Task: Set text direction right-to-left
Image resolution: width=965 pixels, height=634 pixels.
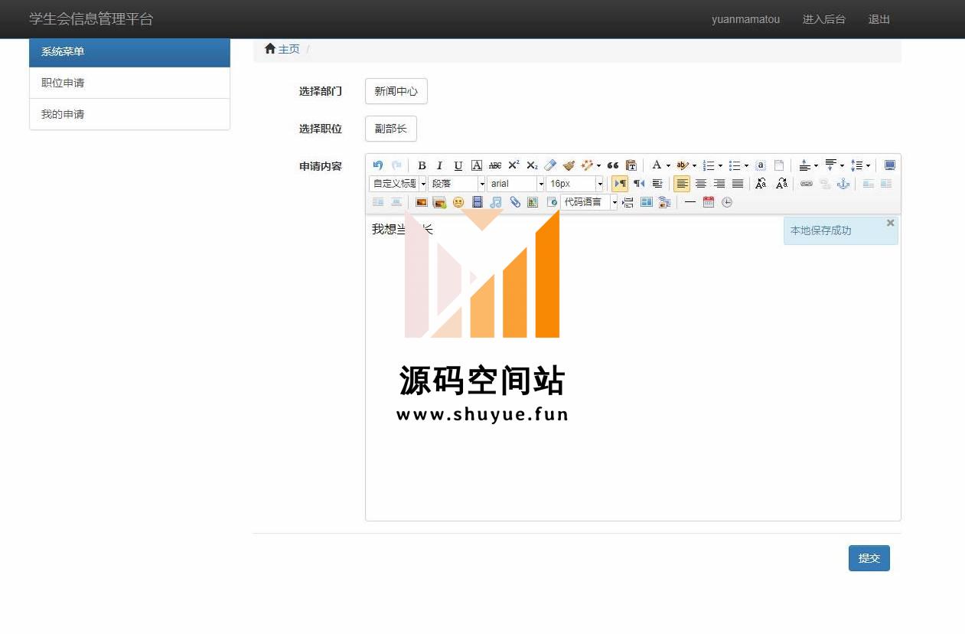Action: coord(639,184)
